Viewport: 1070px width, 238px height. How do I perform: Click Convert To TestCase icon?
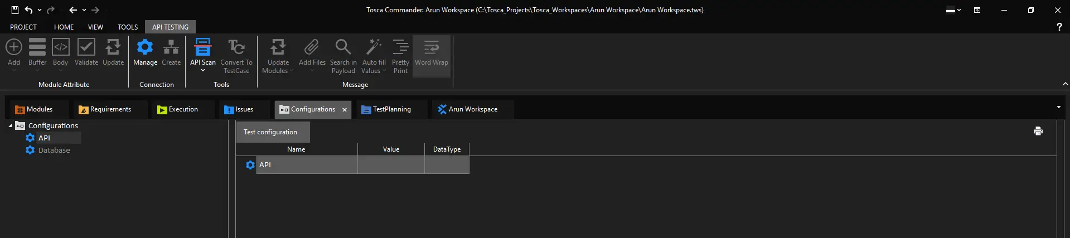point(236,47)
